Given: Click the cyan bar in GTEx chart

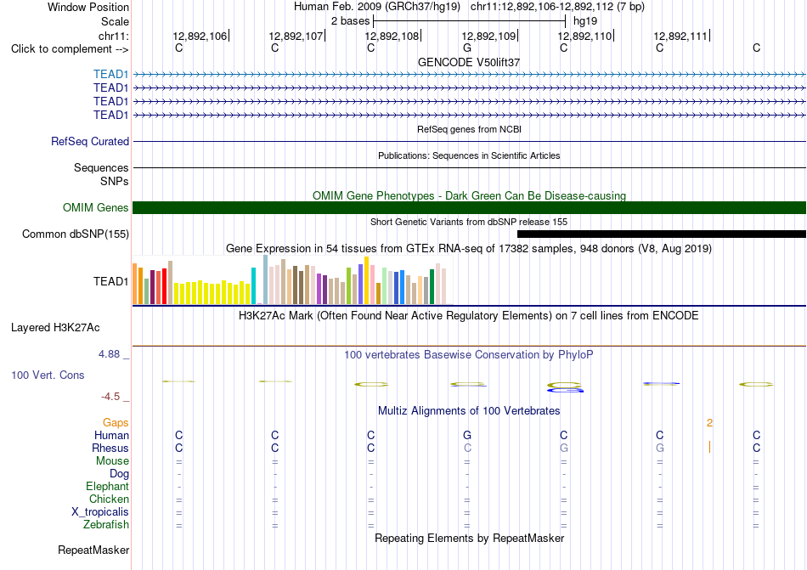Looking at the screenshot, I should (253, 286).
